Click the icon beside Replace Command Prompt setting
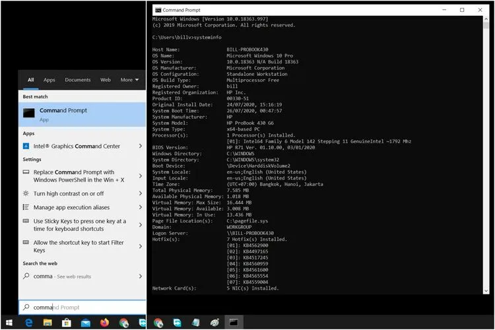Viewport: 495px width, 330px height. point(26,172)
